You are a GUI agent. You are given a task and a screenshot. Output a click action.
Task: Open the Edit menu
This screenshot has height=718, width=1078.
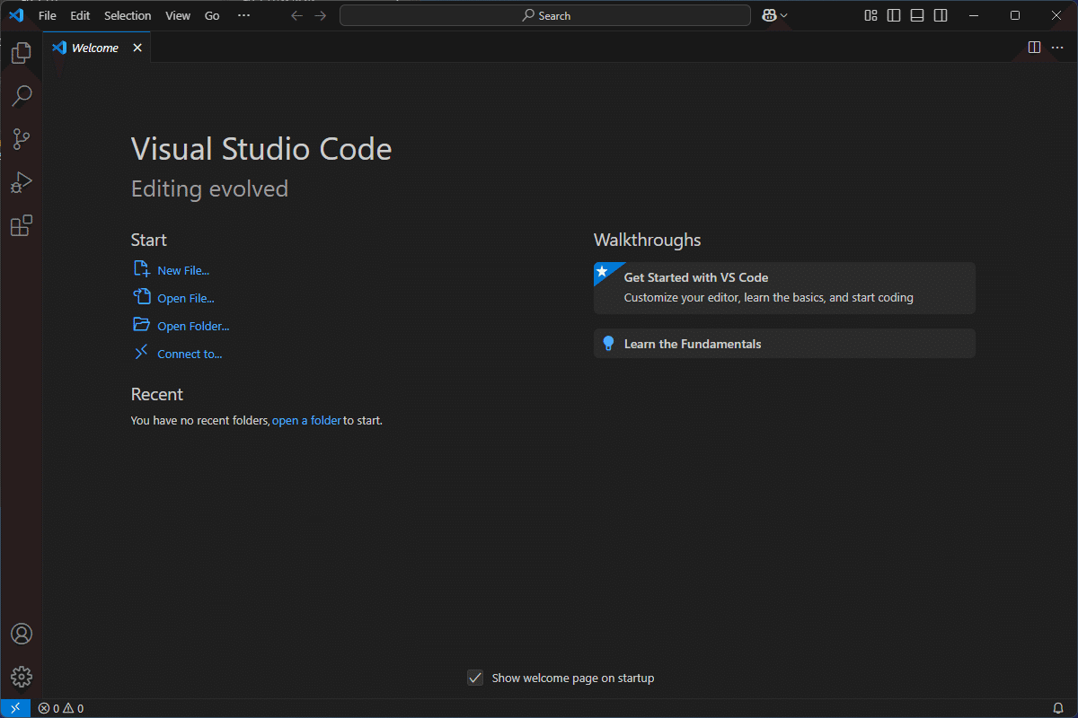pos(80,15)
